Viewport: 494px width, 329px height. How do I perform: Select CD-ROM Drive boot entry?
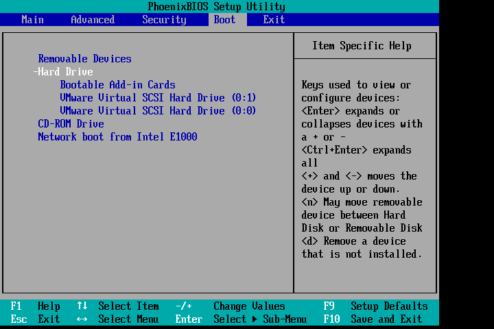pyautogui.click(x=71, y=124)
